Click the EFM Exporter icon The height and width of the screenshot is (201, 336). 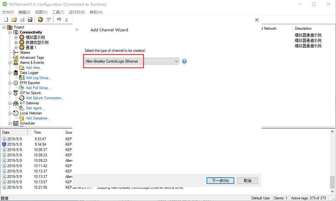16,83
